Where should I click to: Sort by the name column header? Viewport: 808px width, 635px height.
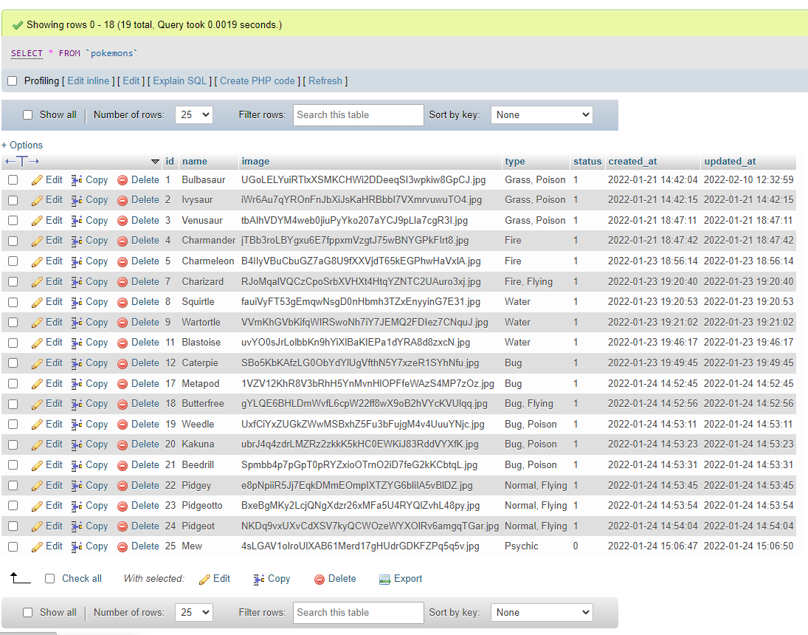(x=195, y=162)
